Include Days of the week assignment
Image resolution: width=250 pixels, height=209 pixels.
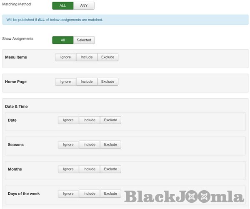pos(89,194)
